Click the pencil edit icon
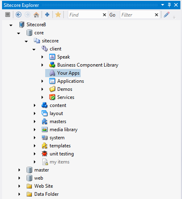The width and height of the screenshot is (182, 199). [x=167, y=15]
